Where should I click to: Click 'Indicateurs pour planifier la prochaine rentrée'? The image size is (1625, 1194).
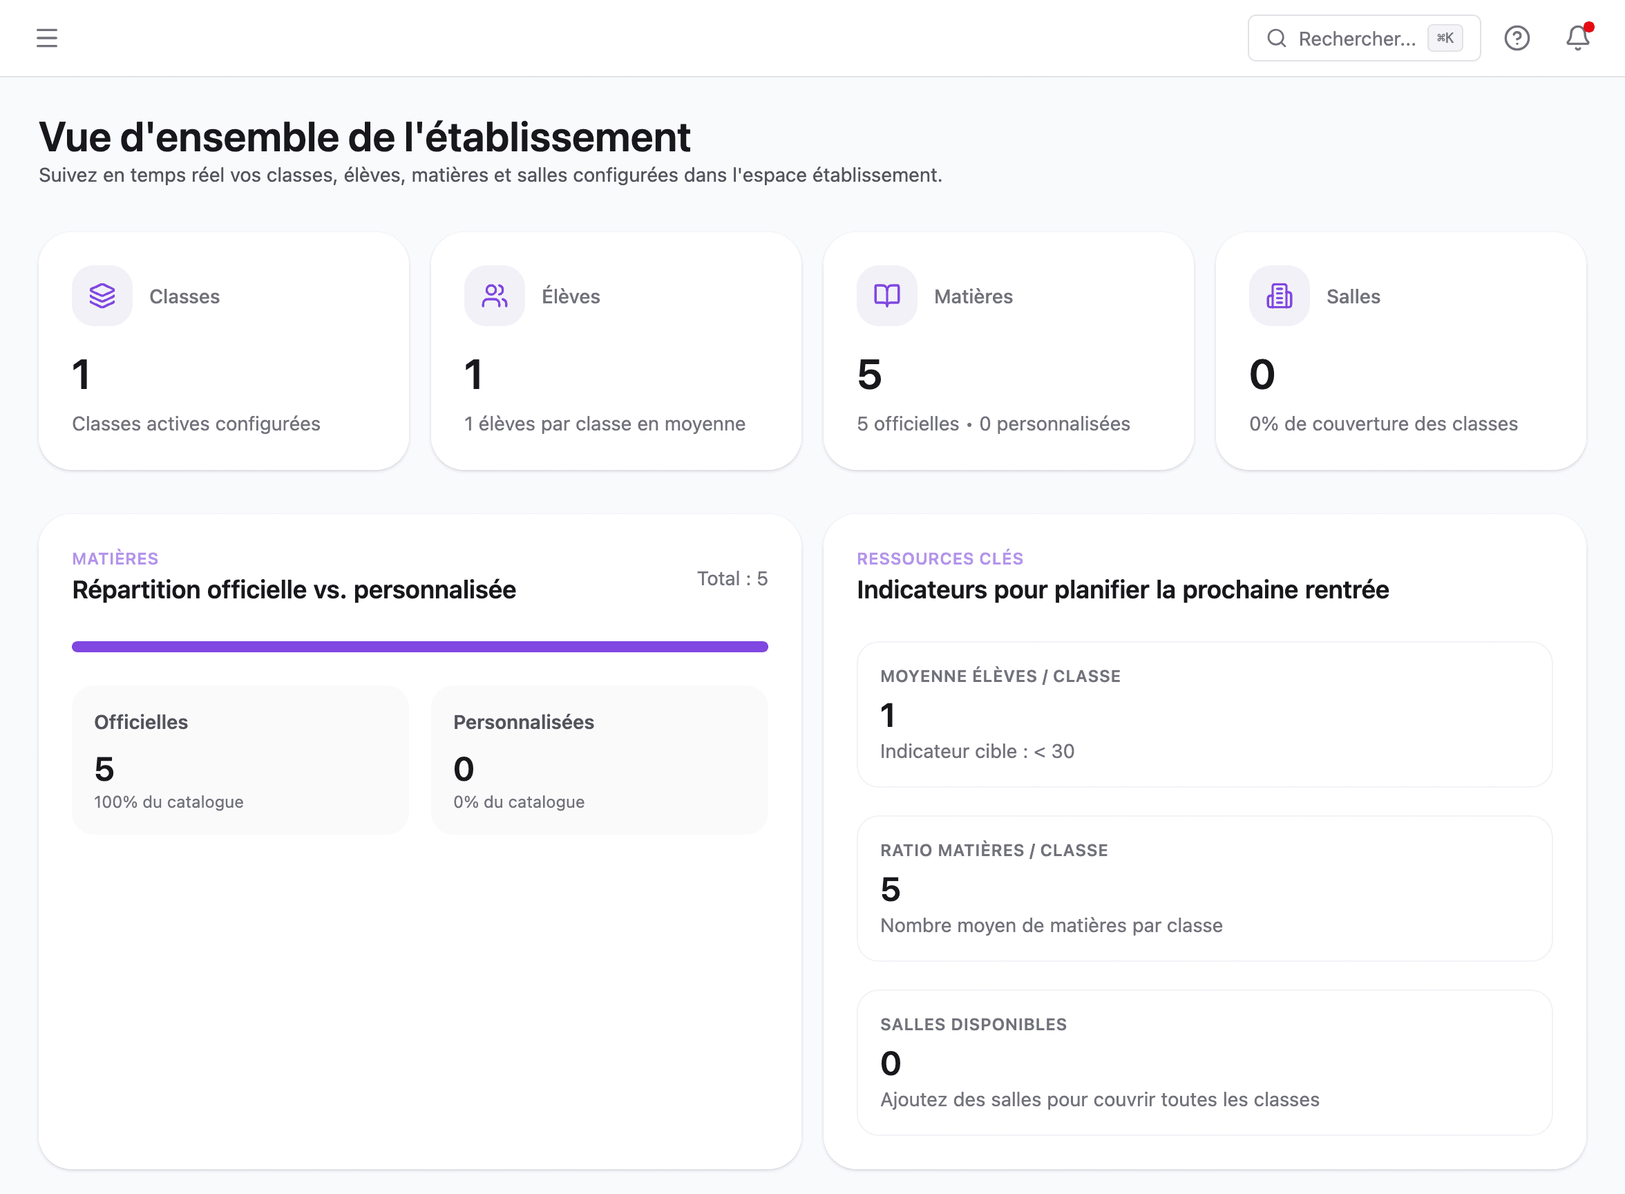(x=1123, y=590)
